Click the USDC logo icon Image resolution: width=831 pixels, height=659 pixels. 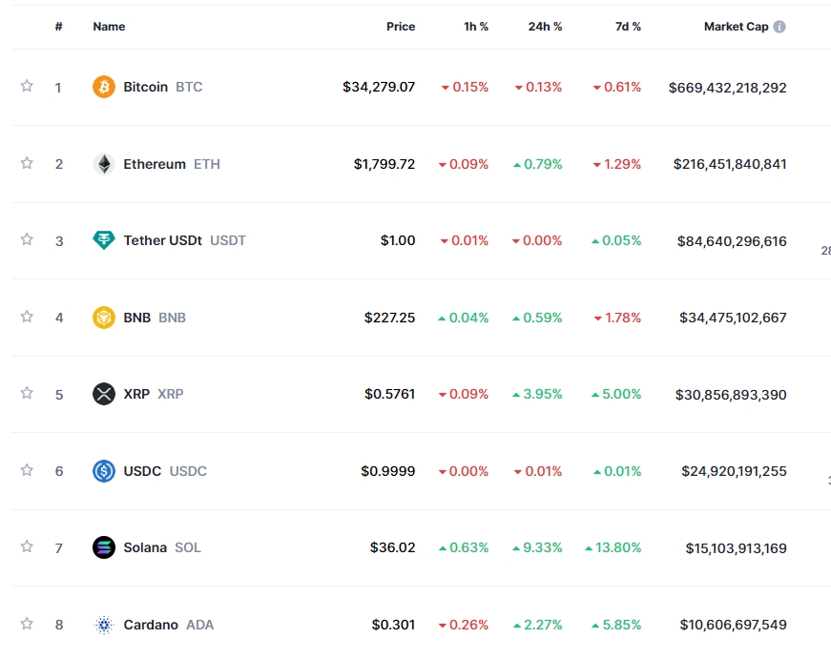103,471
